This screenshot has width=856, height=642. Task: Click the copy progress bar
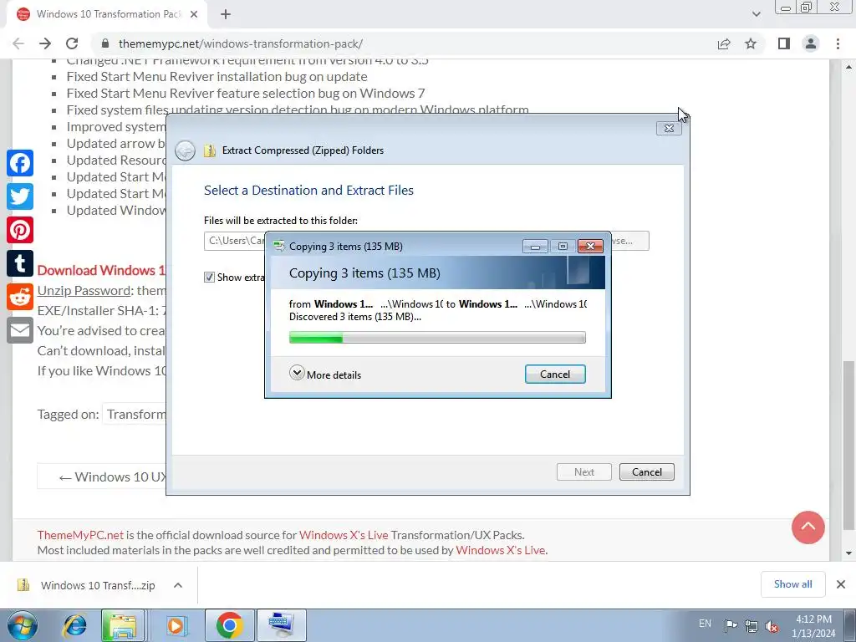(x=437, y=338)
